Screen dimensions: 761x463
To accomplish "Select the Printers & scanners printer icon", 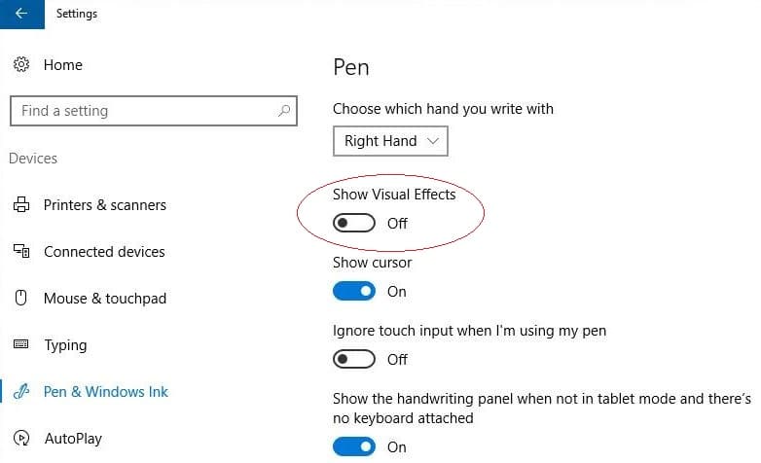I will tap(21, 205).
